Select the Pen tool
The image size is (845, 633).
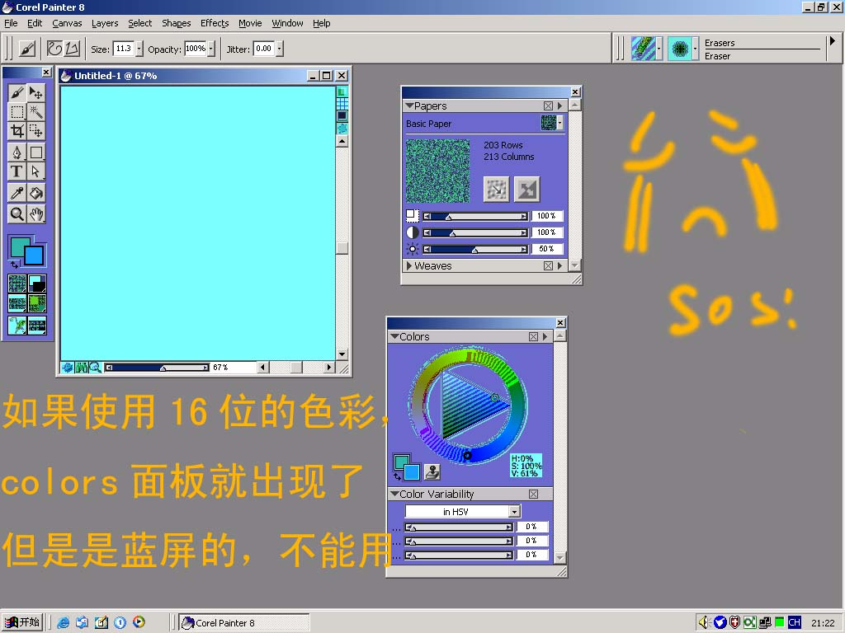[17, 152]
